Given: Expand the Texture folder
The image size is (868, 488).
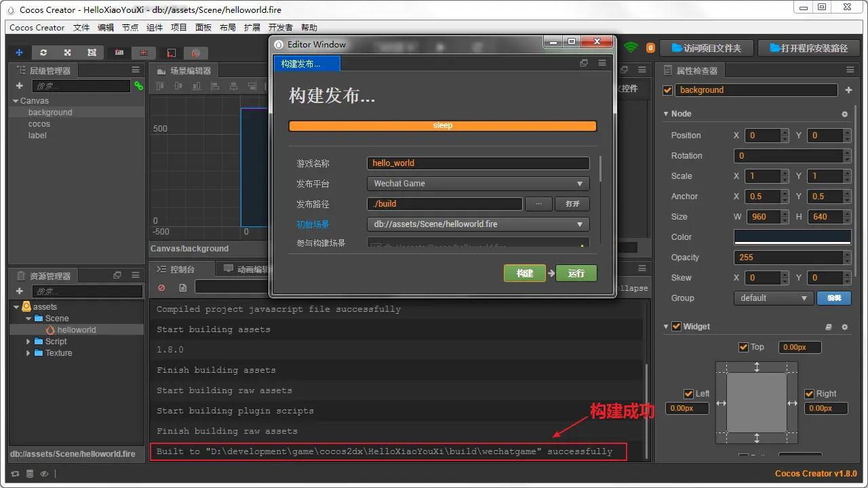Looking at the screenshot, I should tap(28, 353).
